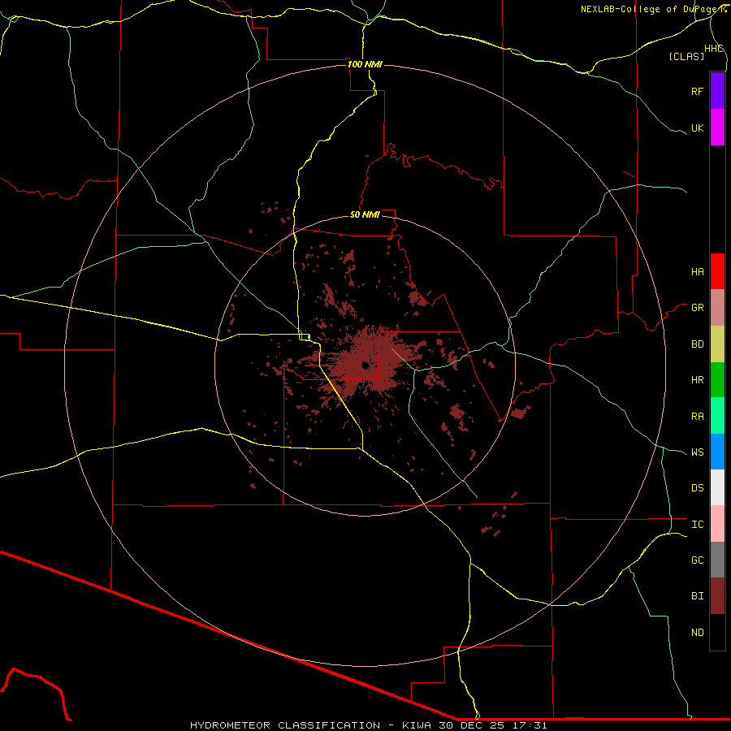Image resolution: width=731 pixels, height=731 pixels.
Task: Pick the RA light green legend swatch
Action: 717,416
